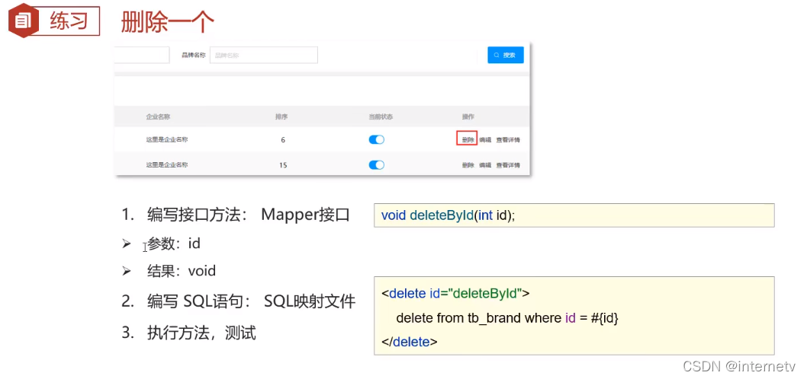807x379 pixels.
Task: Click 删除 in the row with 排序 15
Action: point(468,165)
